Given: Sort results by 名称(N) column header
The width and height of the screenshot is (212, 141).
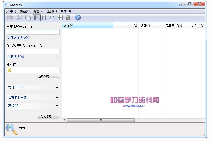Looking at the screenshot, I should [88, 26].
